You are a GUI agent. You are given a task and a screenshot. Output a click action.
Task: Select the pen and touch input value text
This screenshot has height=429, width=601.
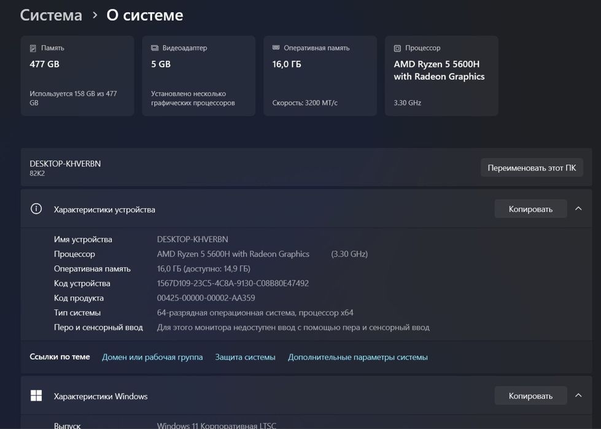pyautogui.click(x=293, y=328)
